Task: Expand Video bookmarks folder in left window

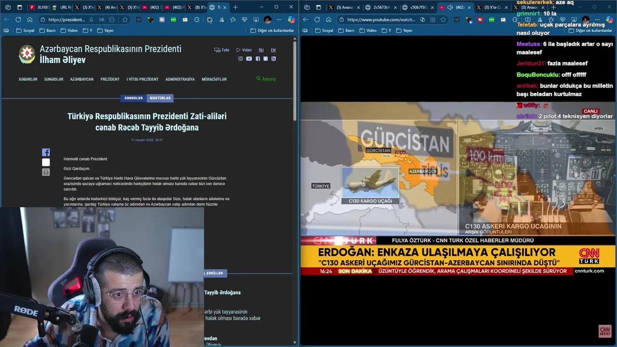Action: coord(69,30)
